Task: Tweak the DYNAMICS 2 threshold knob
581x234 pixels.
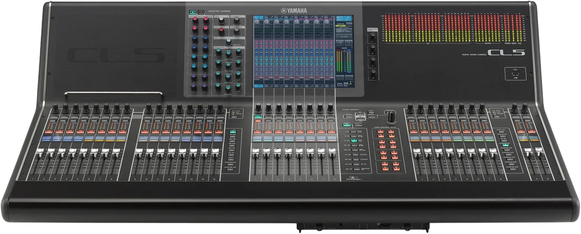Action: point(236,31)
